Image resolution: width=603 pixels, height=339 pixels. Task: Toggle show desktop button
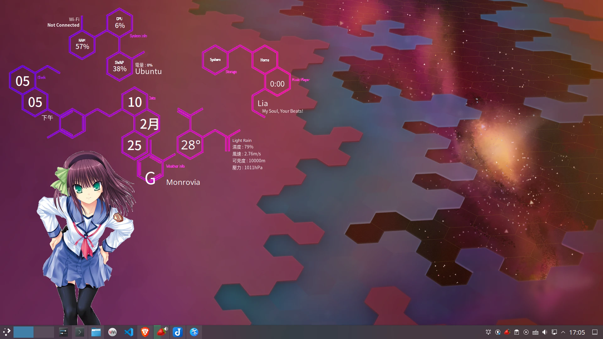595,332
